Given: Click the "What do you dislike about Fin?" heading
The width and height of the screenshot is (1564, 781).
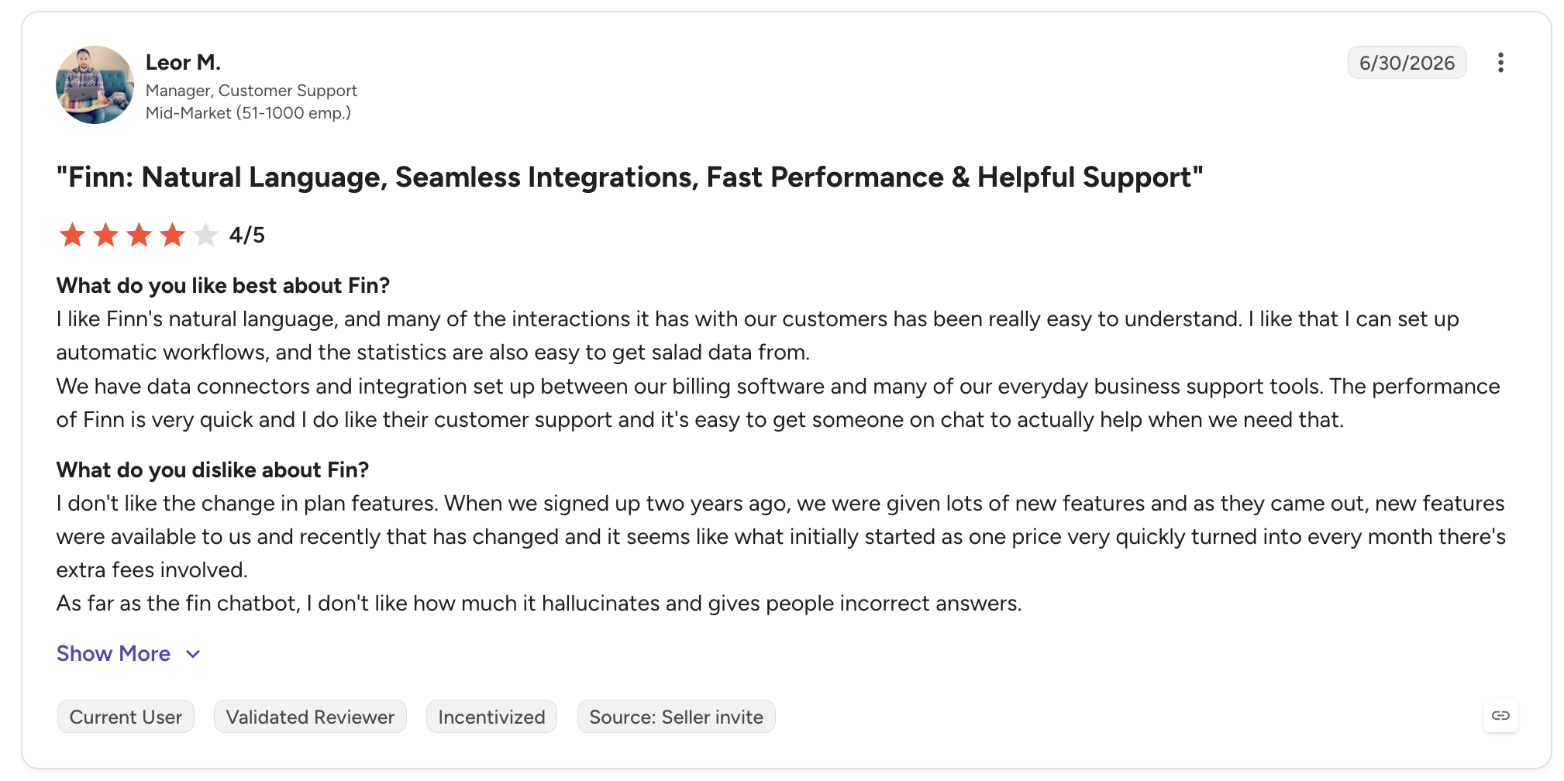Looking at the screenshot, I should click(212, 470).
